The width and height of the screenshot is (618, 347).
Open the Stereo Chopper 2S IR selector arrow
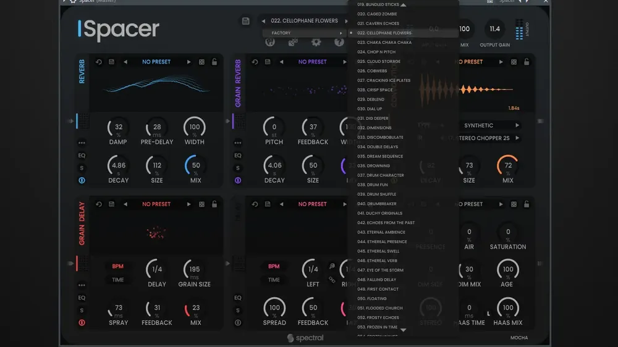(517, 138)
